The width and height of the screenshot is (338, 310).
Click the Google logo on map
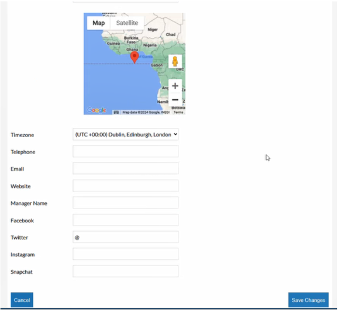tap(96, 110)
